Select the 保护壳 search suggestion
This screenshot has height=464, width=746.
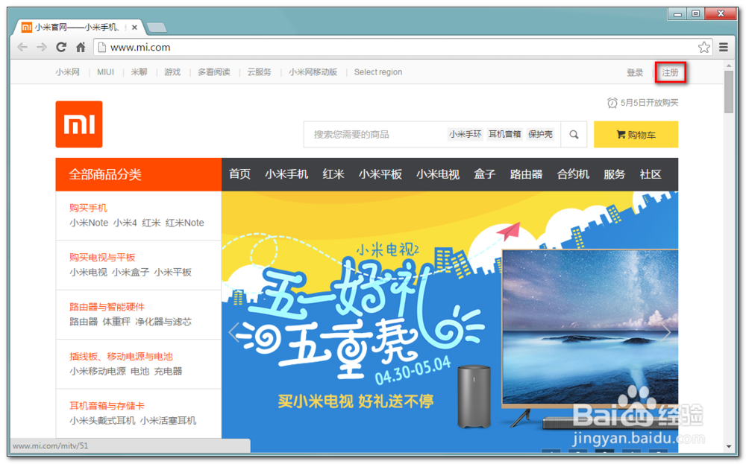[540, 134]
